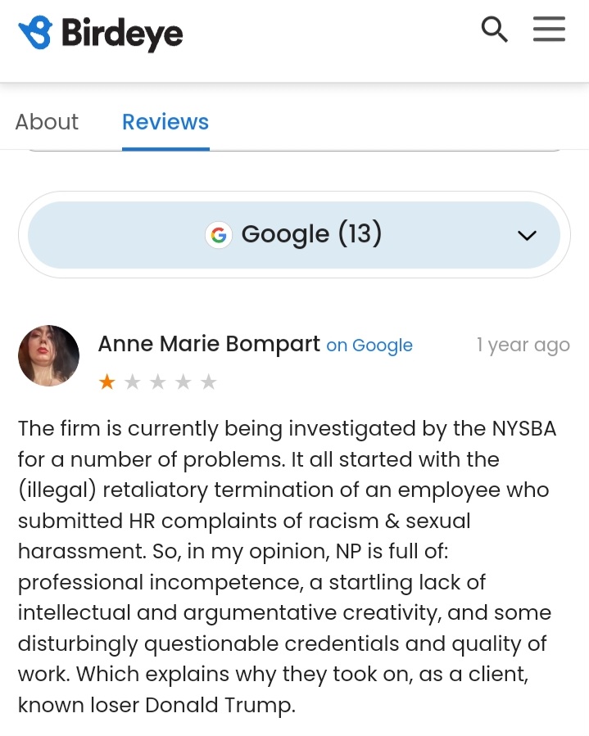Expand the Google (13) source dropdown

click(294, 235)
